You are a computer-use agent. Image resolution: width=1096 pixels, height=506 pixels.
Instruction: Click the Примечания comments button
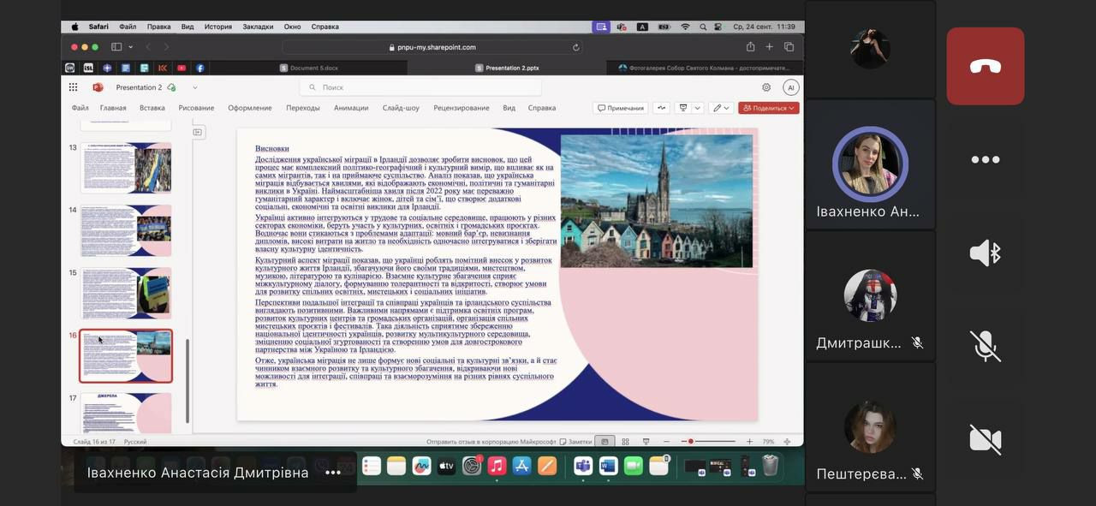tap(621, 108)
